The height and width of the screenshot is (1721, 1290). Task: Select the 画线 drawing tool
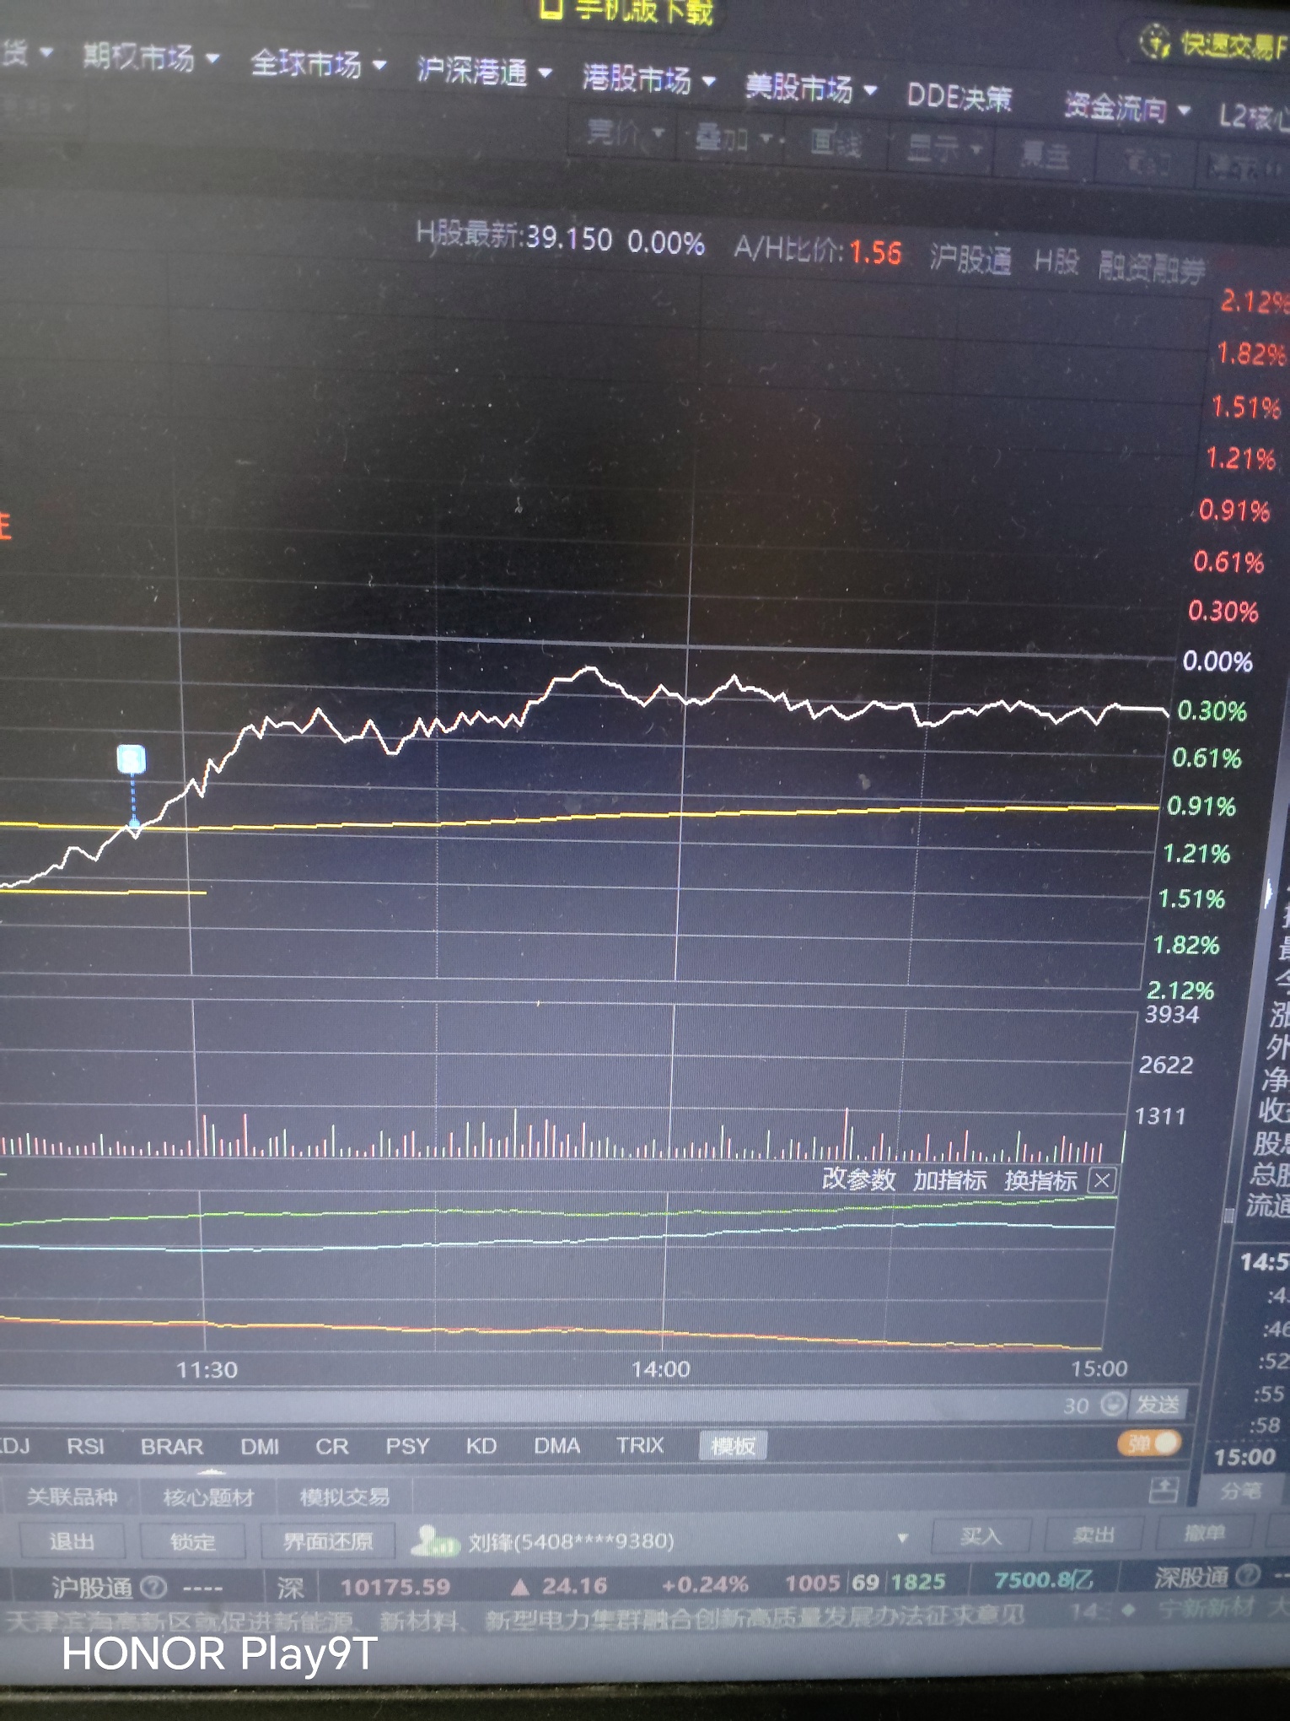[836, 143]
